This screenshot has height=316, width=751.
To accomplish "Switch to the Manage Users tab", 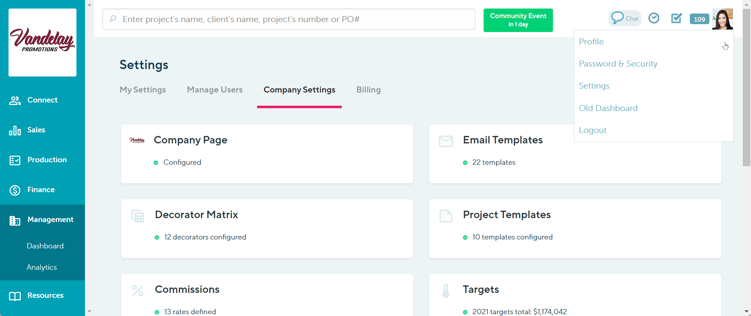I will point(215,90).
